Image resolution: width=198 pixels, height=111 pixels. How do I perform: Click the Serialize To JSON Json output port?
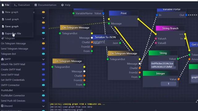pyautogui.click(x=120, y=43)
